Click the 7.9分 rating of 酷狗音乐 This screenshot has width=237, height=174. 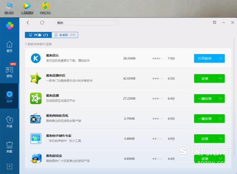click(x=171, y=58)
